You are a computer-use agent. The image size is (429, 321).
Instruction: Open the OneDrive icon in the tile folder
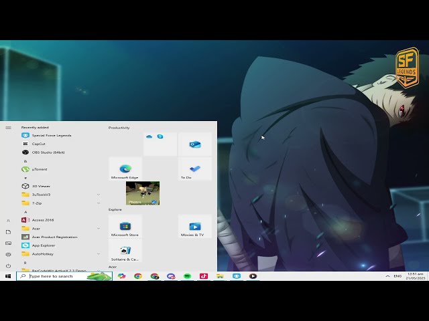149,136
